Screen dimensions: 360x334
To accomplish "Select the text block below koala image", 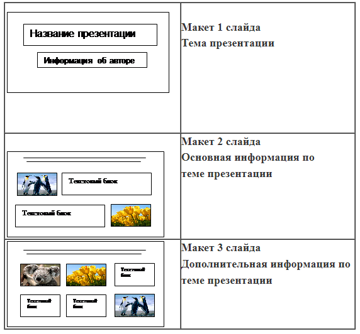I will [x=40, y=306].
